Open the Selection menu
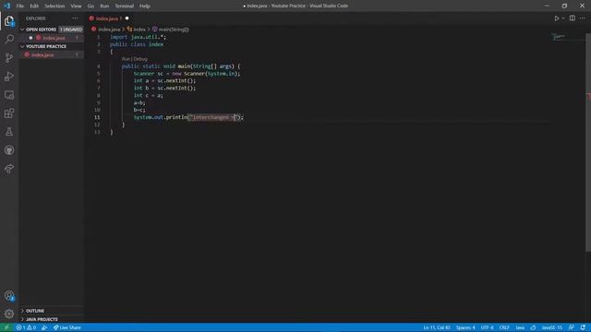 coord(54,6)
